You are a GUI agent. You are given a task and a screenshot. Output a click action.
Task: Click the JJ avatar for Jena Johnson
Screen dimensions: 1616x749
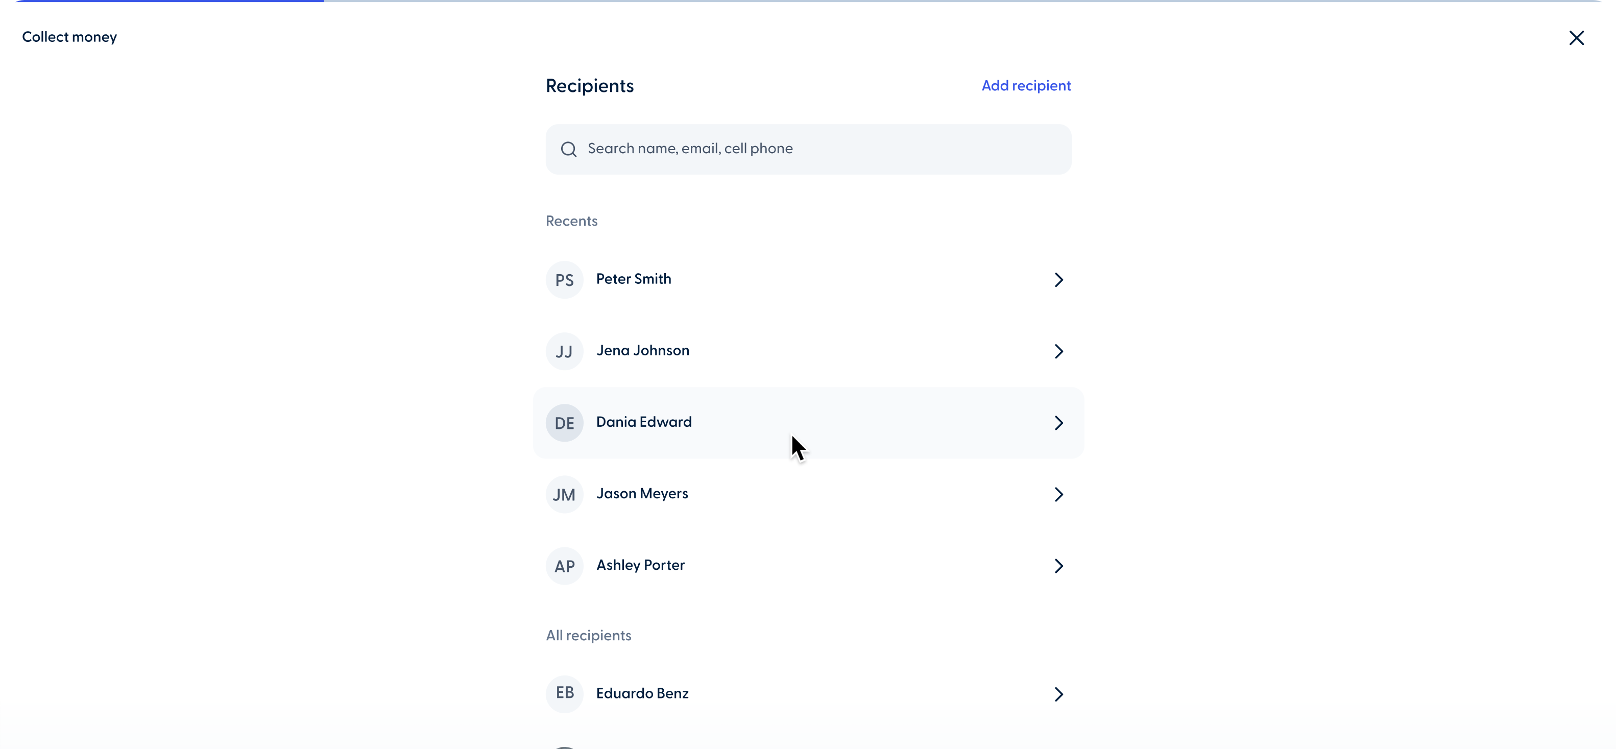(564, 351)
